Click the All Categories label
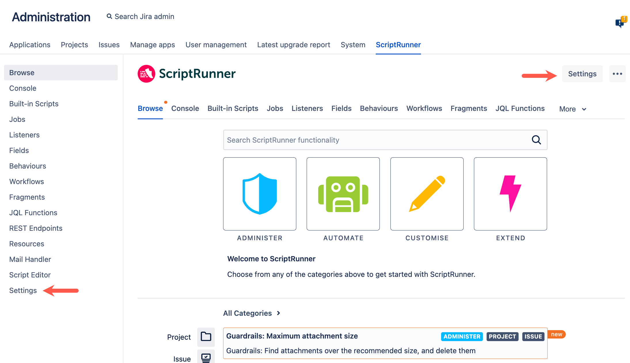This screenshot has height=363, width=630. tap(247, 313)
